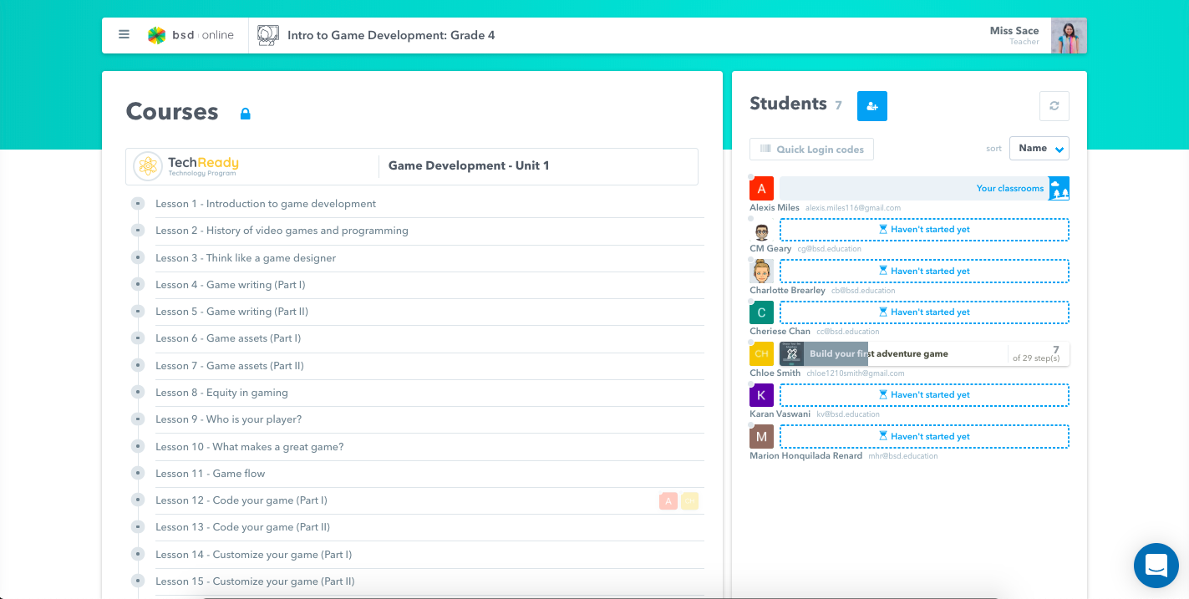Open the chat support bubble
The width and height of the screenshot is (1189, 599).
1156,566
